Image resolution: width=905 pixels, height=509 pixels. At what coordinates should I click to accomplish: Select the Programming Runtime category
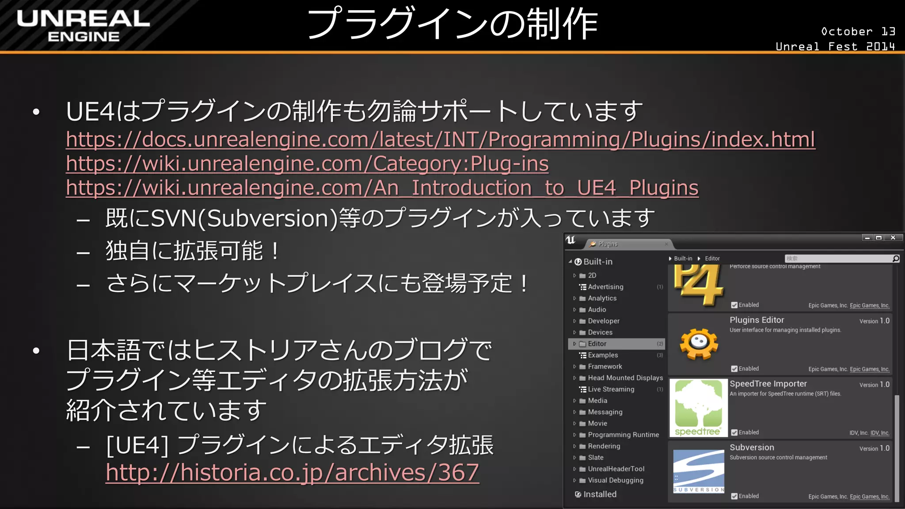point(616,435)
